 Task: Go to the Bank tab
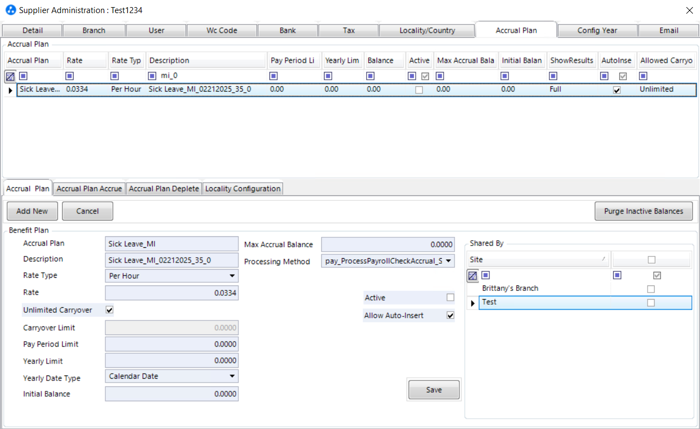pyautogui.click(x=288, y=30)
